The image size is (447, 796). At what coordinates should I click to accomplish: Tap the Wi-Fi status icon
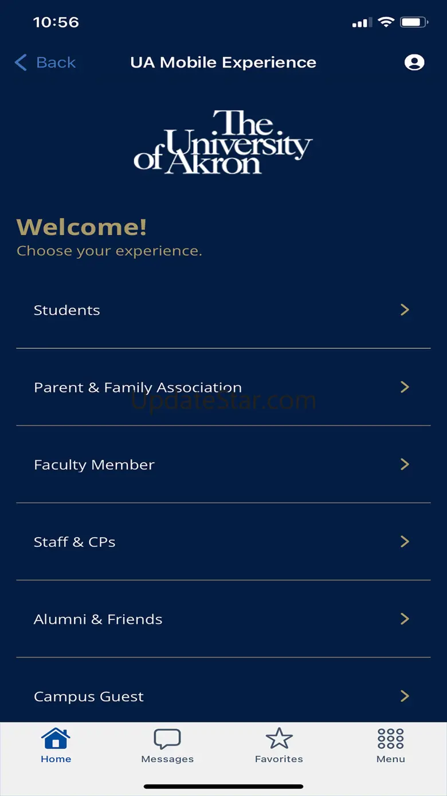point(386,22)
